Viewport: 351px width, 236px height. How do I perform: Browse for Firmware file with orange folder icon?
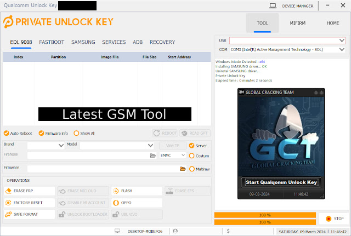(x=183, y=169)
